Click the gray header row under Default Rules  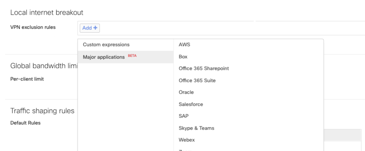pyautogui.click(x=343, y=135)
